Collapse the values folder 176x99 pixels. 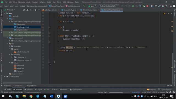pyautogui.click(x=10, y=63)
